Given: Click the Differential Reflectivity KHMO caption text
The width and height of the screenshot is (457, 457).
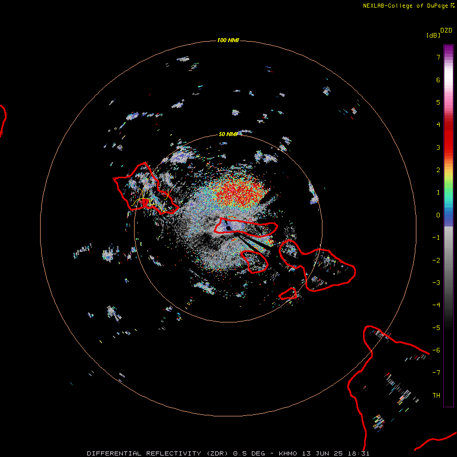Looking at the screenshot, I should tap(228, 453).
